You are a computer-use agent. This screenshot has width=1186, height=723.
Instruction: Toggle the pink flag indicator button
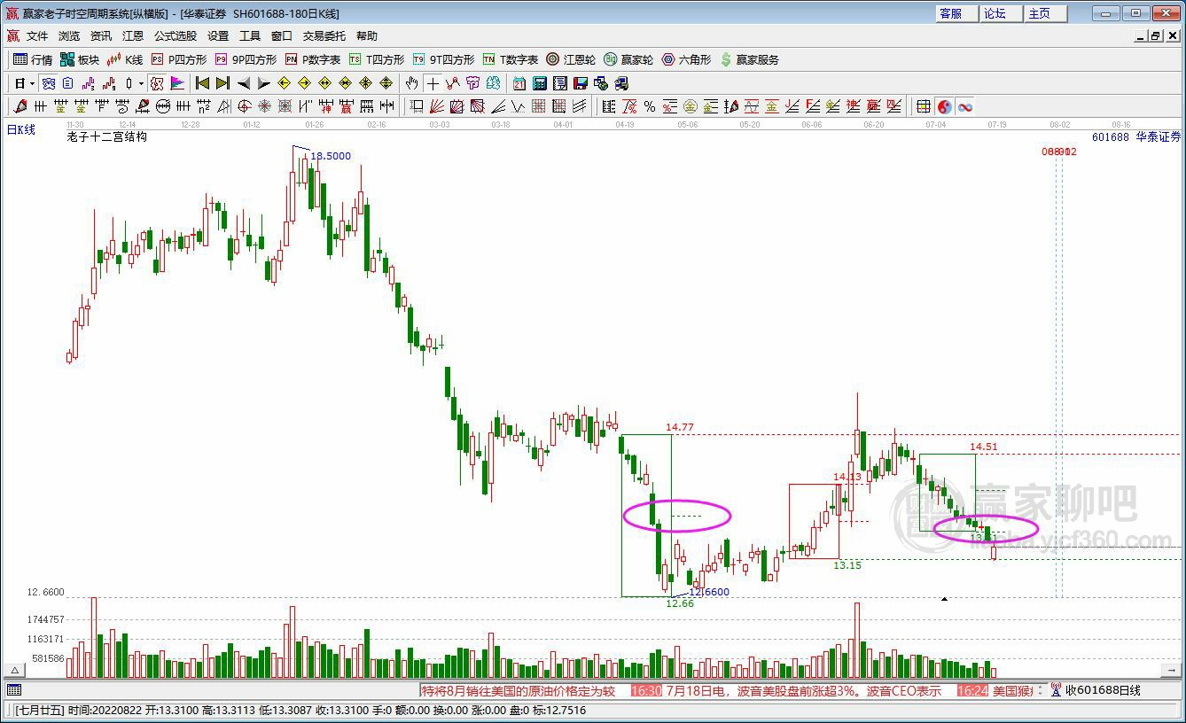(177, 83)
